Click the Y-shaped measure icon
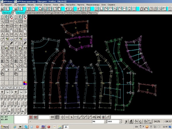The width and height of the screenshot is (172, 129). [89, 117]
